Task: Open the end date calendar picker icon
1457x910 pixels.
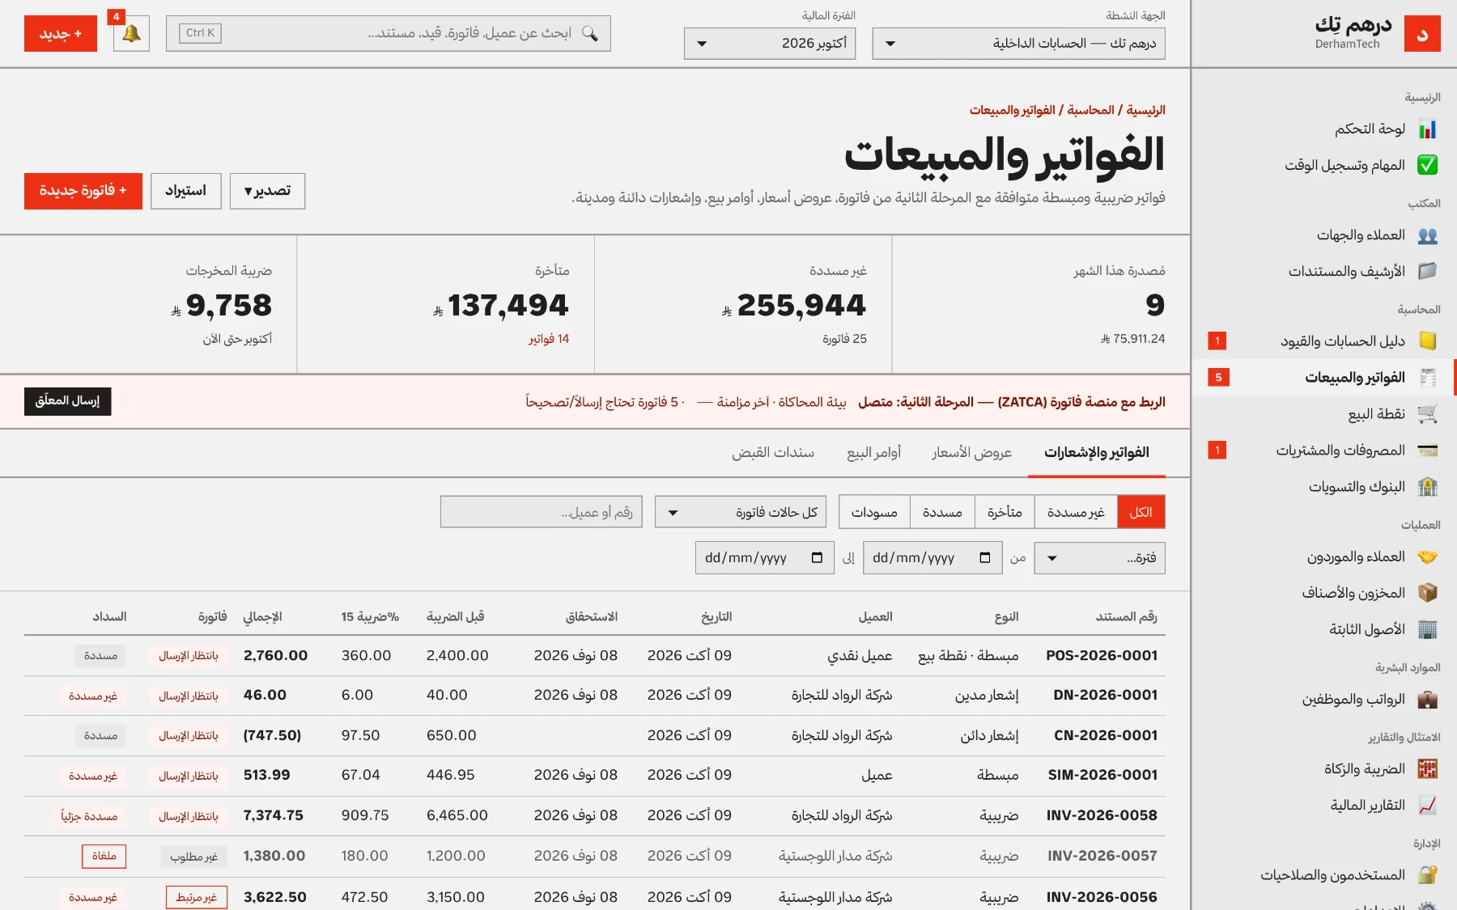Action: tap(817, 557)
